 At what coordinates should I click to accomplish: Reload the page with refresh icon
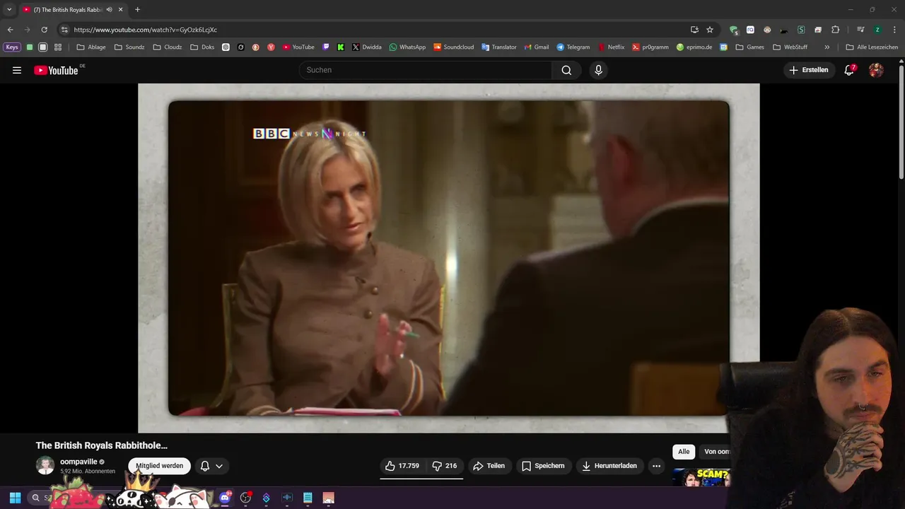coord(44,30)
